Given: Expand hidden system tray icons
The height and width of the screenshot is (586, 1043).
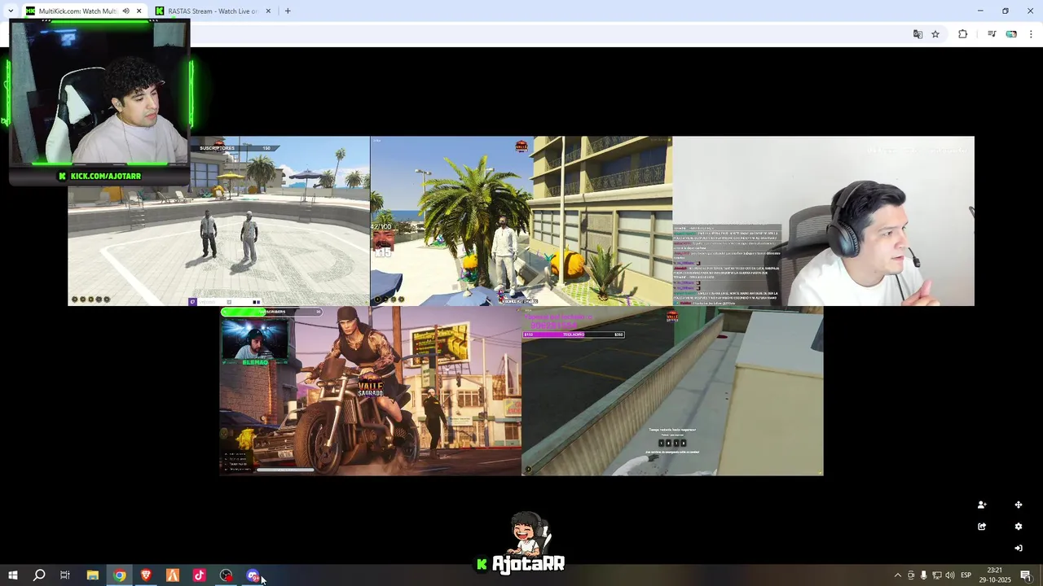Looking at the screenshot, I should tap(897, 575).
